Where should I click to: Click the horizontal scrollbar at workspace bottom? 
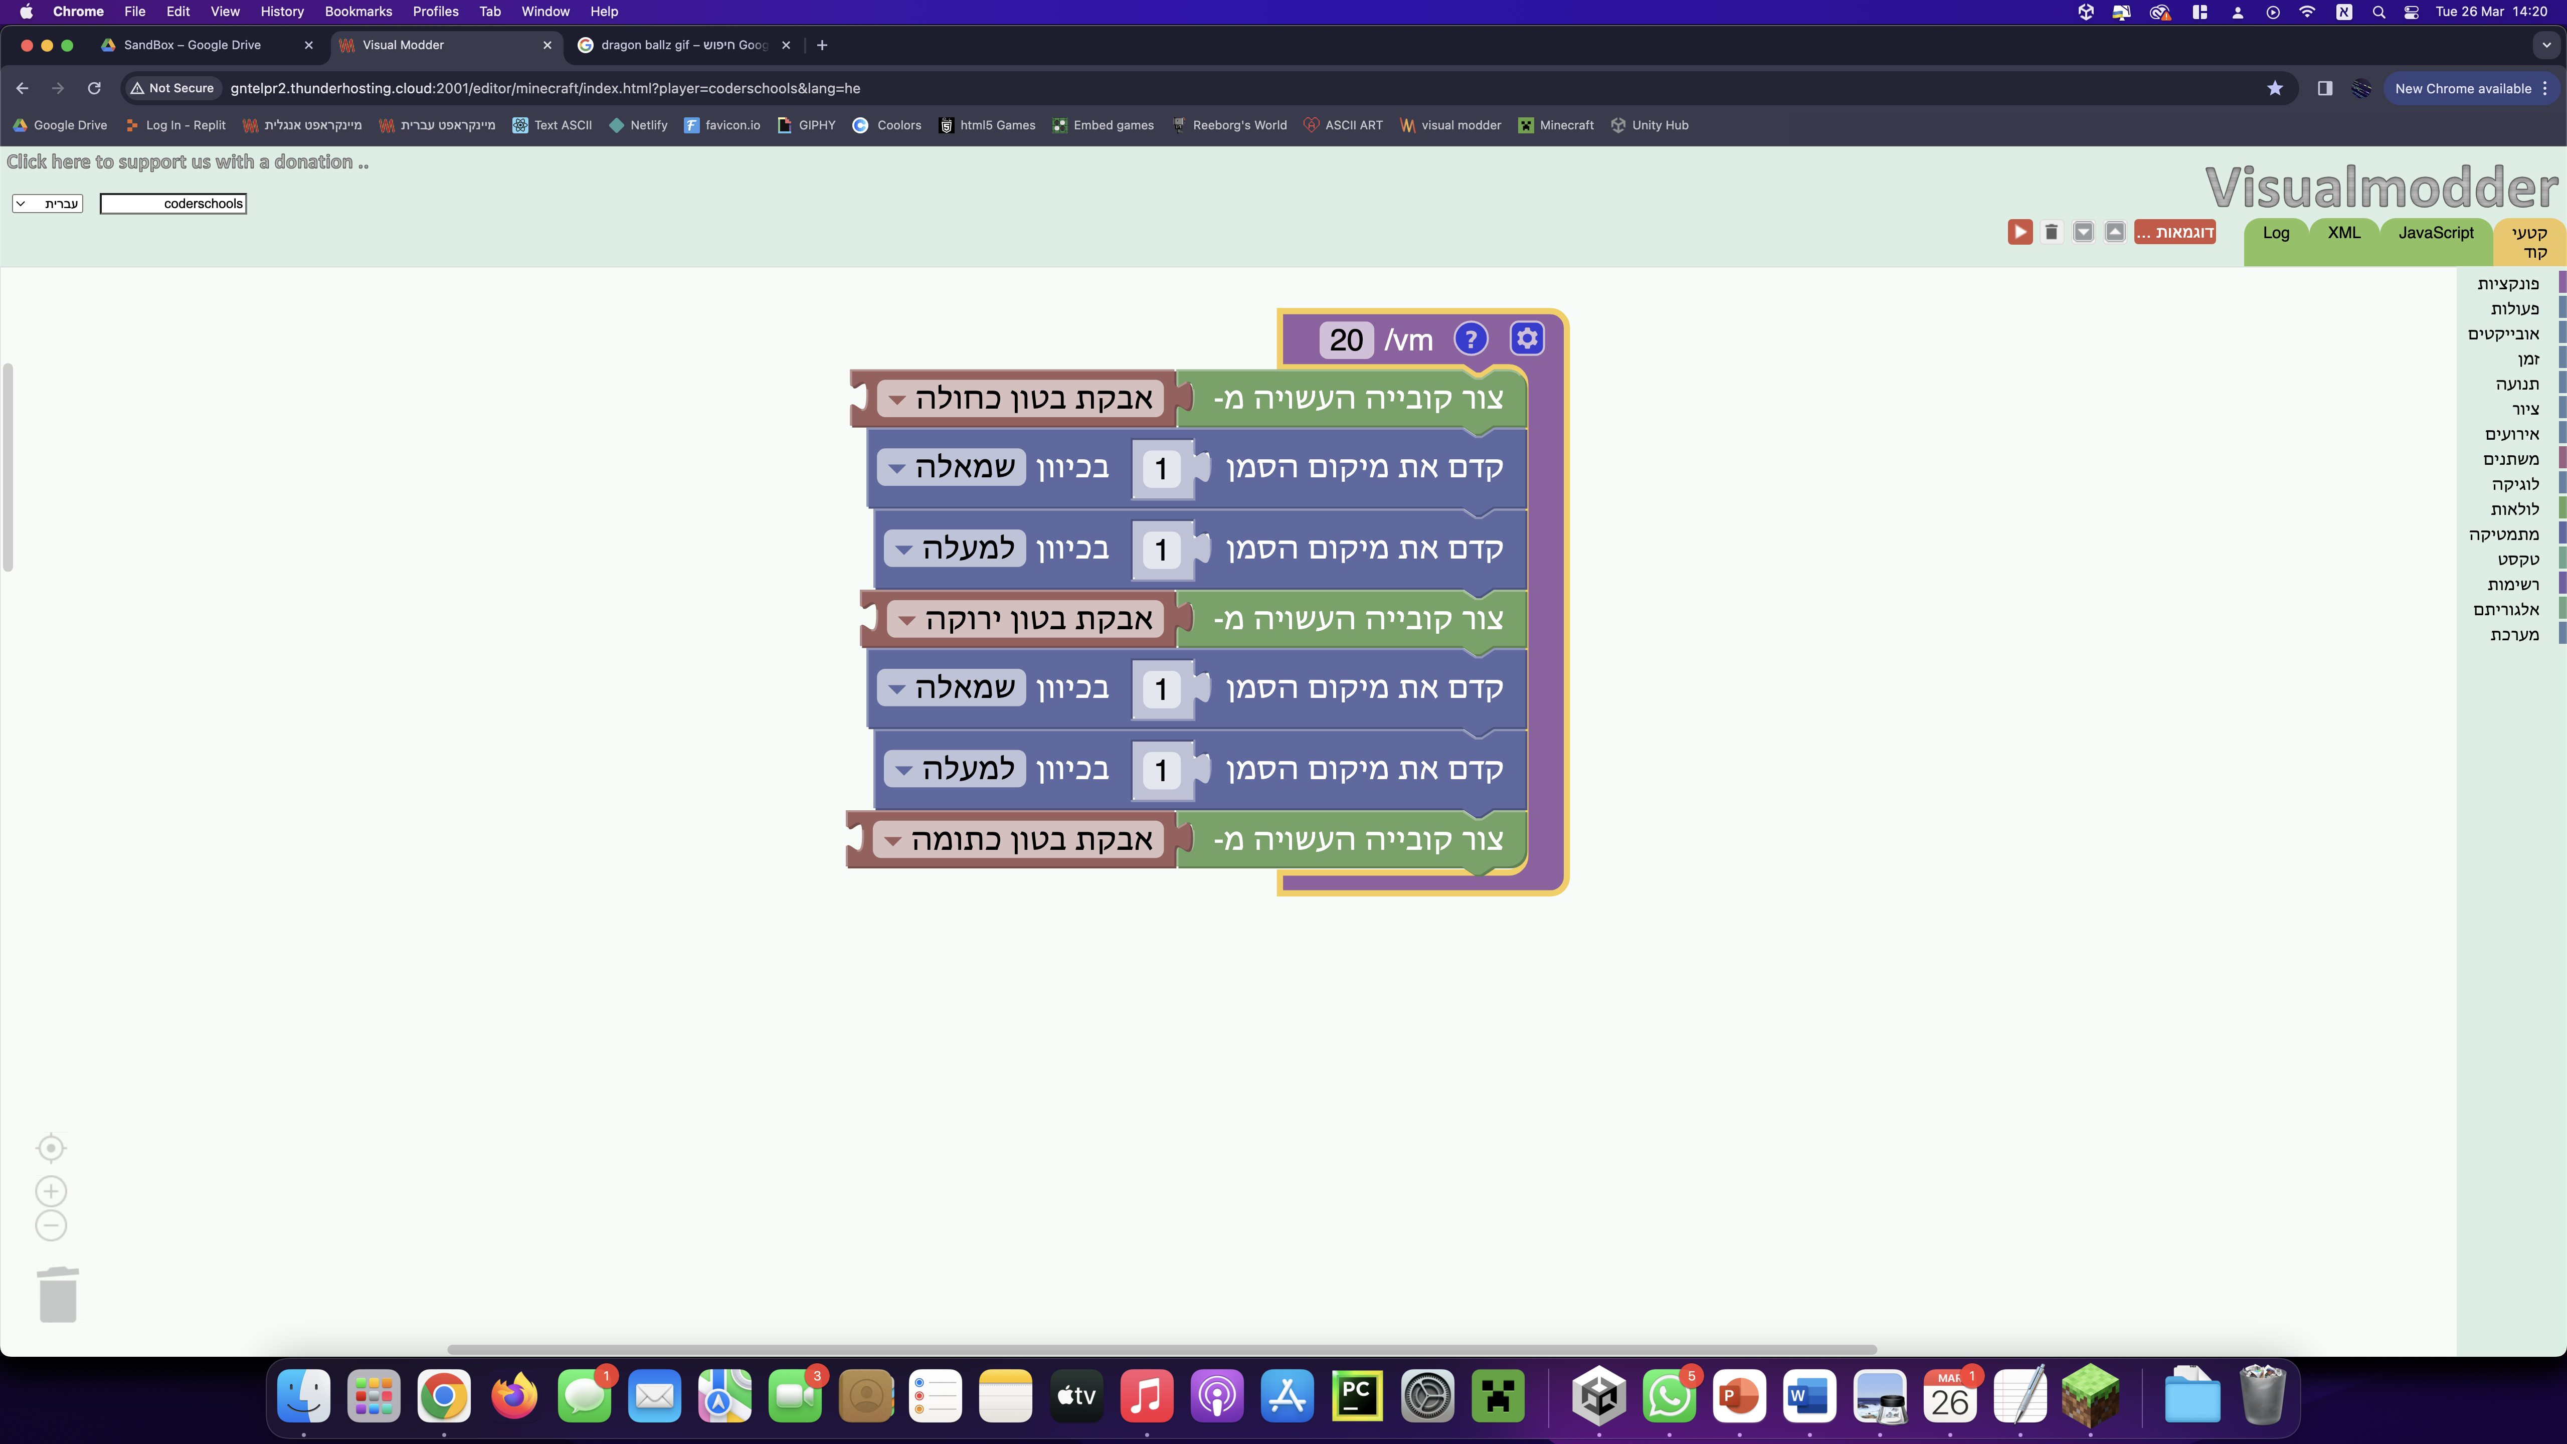(x=1162, y=1349)
